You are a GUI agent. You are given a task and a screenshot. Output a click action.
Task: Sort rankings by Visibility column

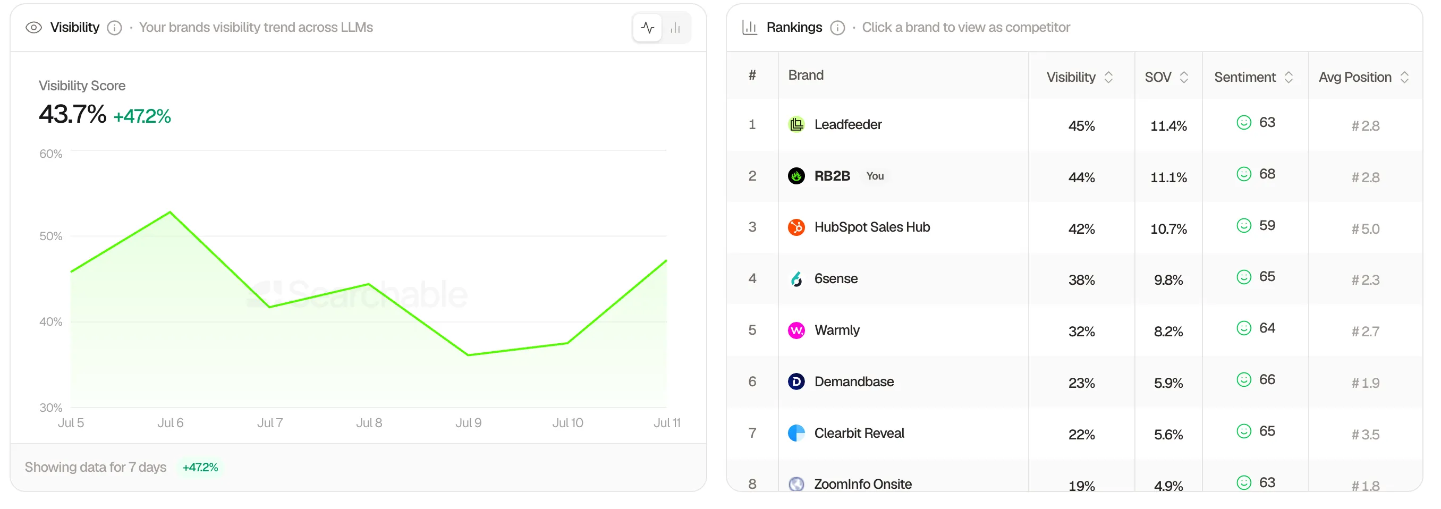1080,77
